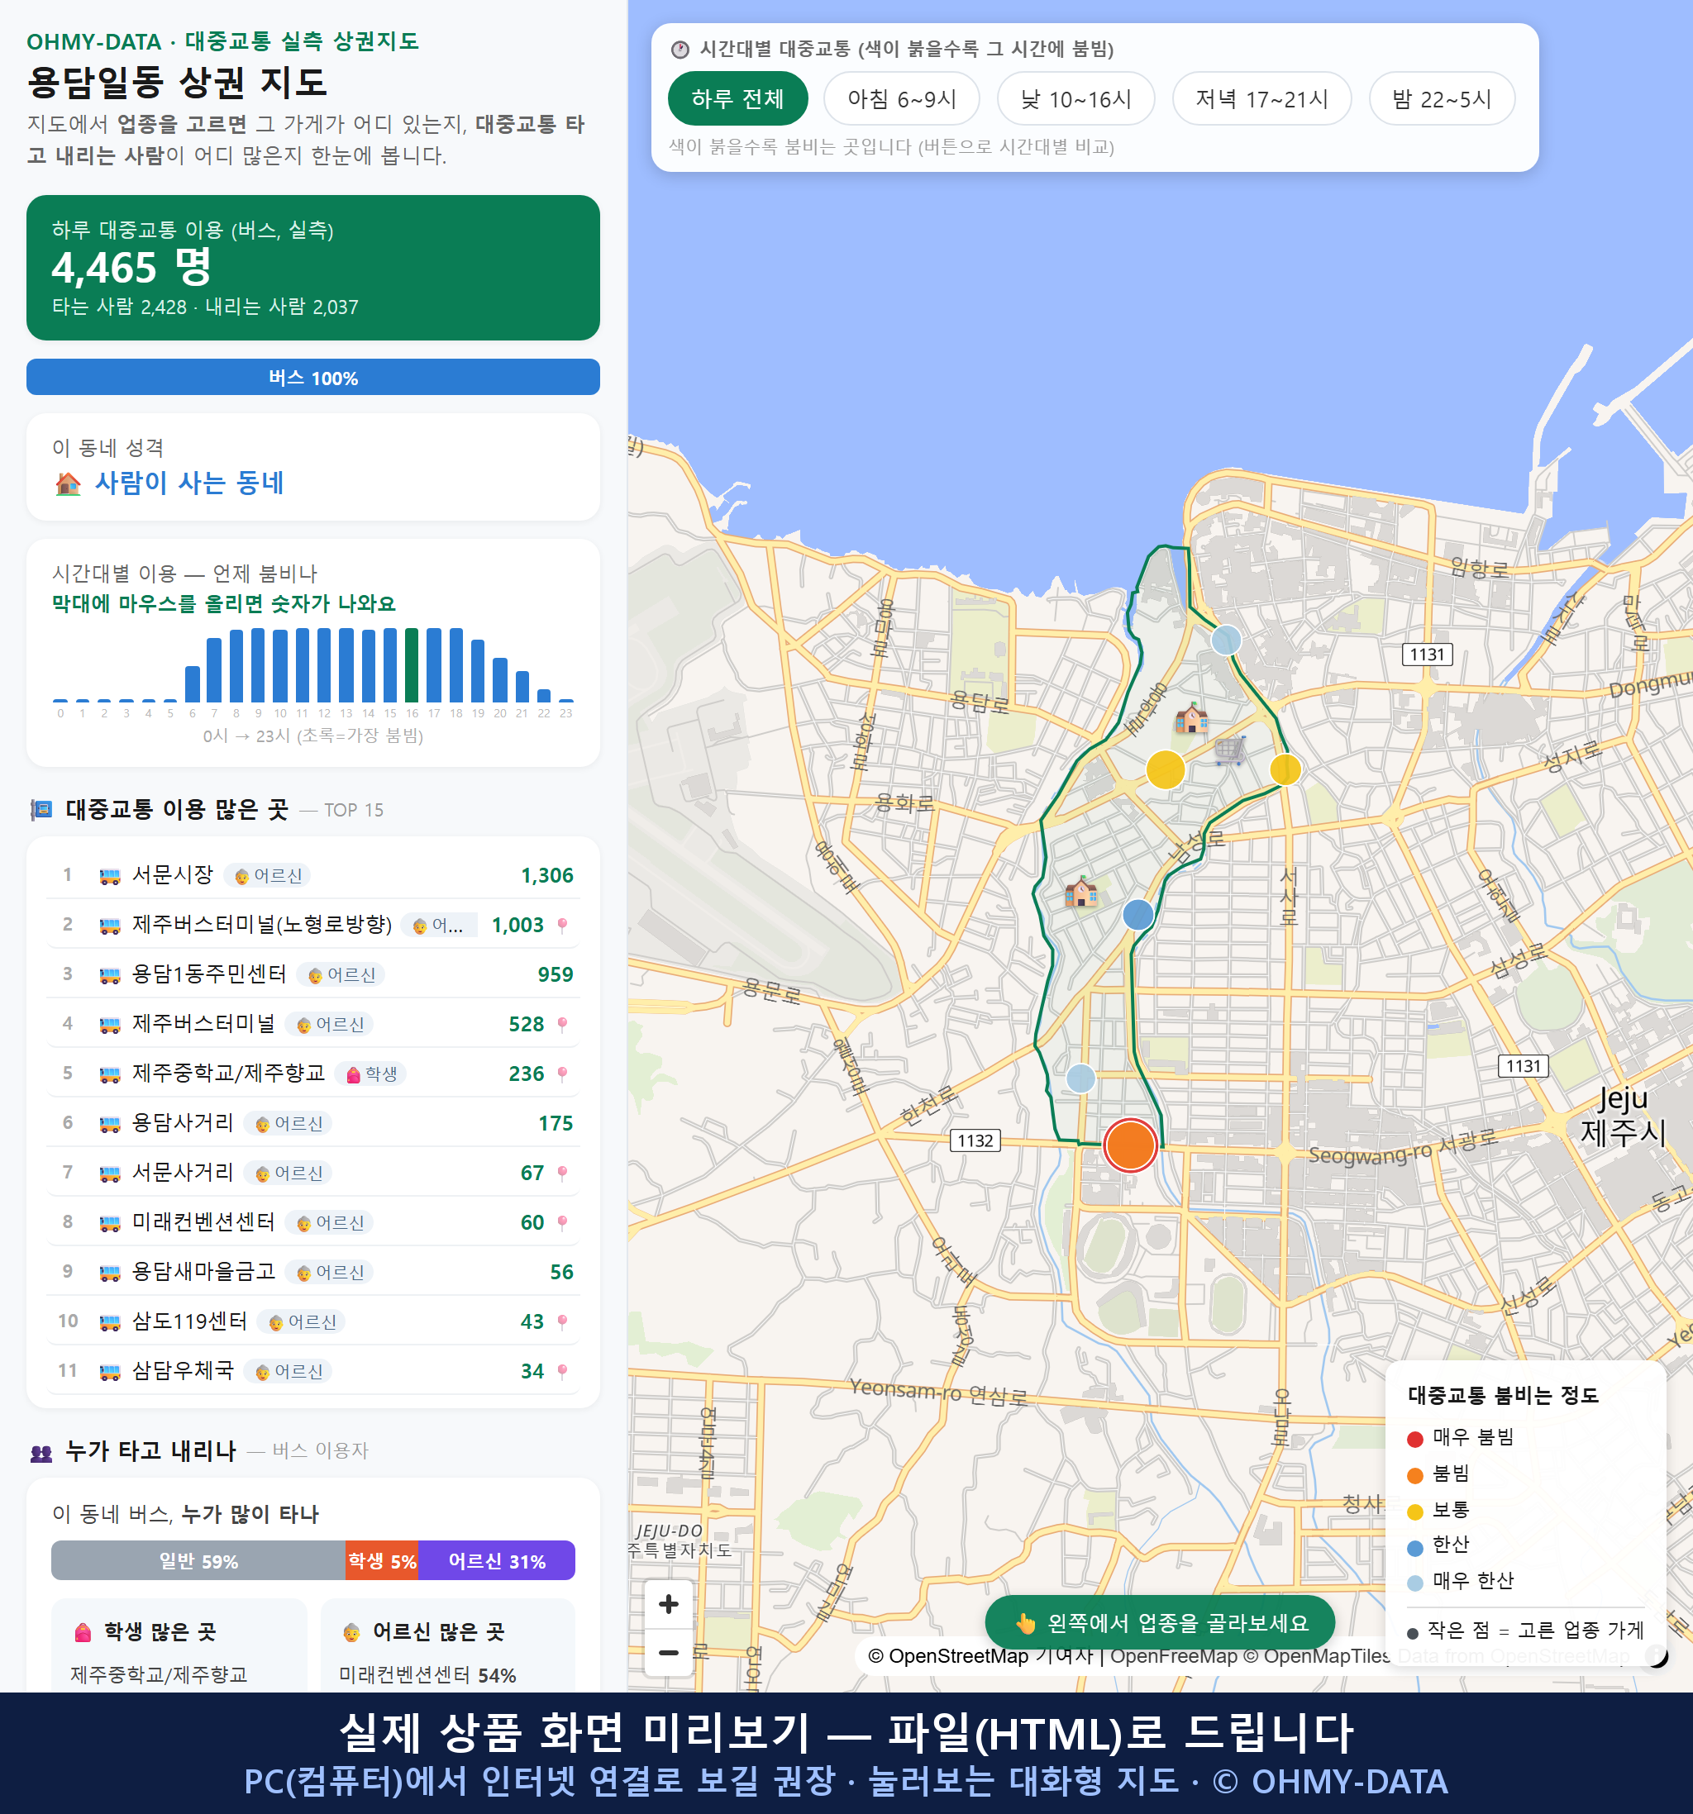This screenshot has width=1693, height=1814.
Task: Select the 용담새마을금고 list row
Action: [313, 1272]
